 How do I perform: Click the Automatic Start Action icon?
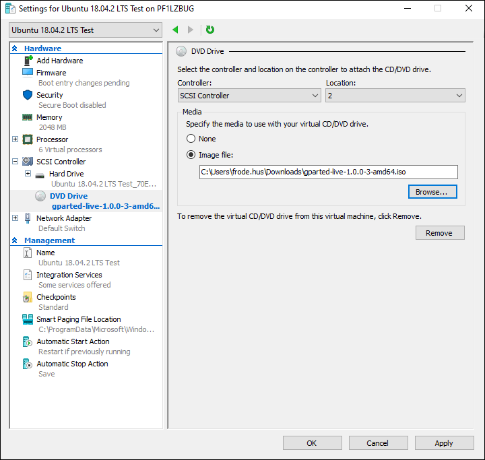pyautogui.click(x=28, y=341)
